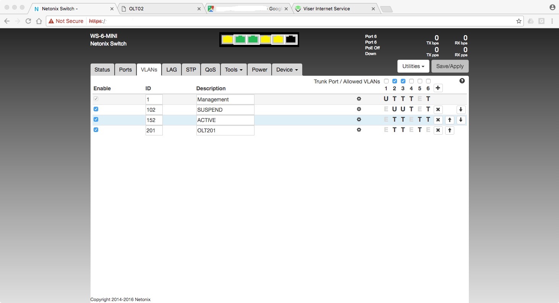Open settings gear for OLT201 VLAN
The height and width of the screenshot is (303, 559).
pos(359,130)
